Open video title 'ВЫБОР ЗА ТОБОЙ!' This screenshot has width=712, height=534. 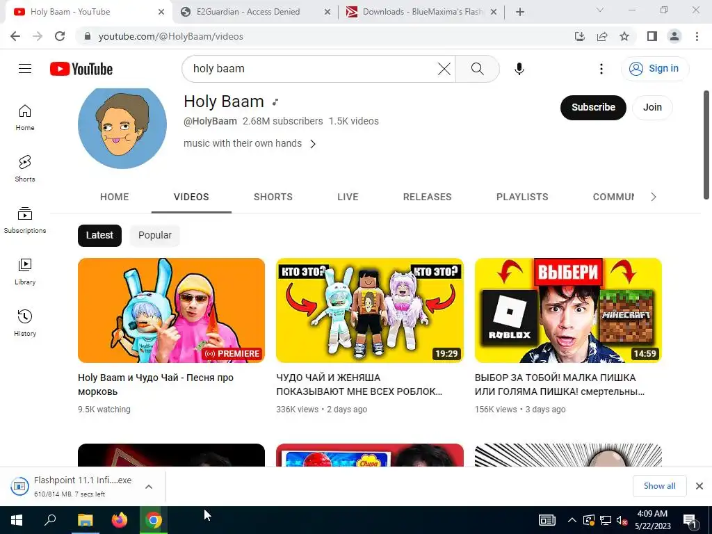(560, 384)
